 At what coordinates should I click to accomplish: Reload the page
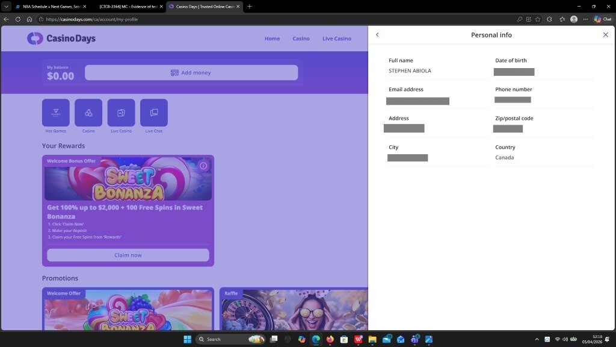(17, 19)
